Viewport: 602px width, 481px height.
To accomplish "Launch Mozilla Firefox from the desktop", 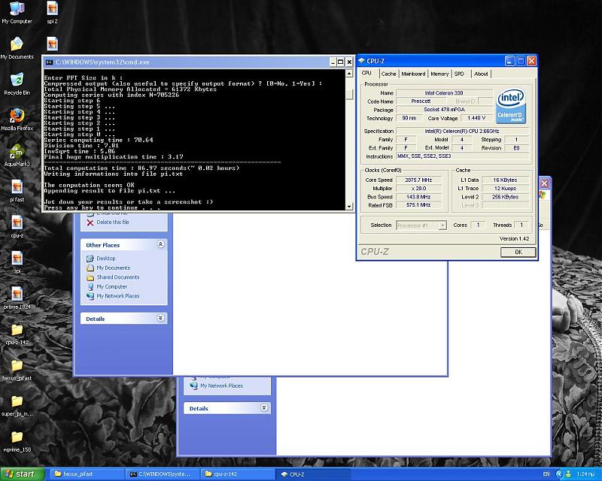I will coord(17,119).
